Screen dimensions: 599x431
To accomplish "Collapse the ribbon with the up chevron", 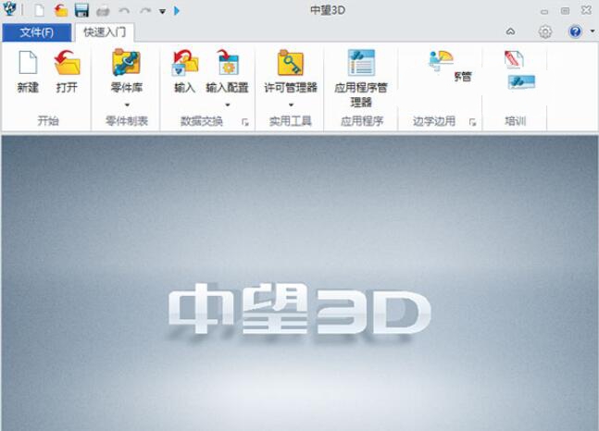I will point(510,31).
